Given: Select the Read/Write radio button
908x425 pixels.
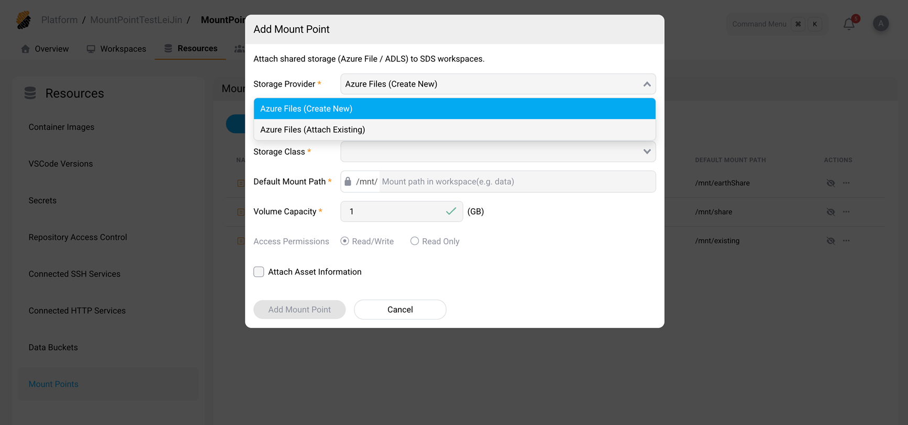Looking at the screenshot, I should pos(344,241).
